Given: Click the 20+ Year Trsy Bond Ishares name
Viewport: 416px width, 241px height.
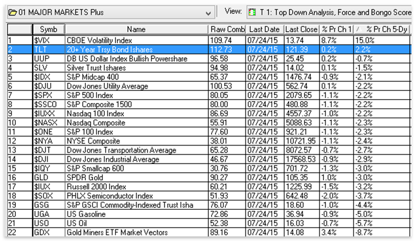Looking at the screenshot, I should click(x=109, y=50).
